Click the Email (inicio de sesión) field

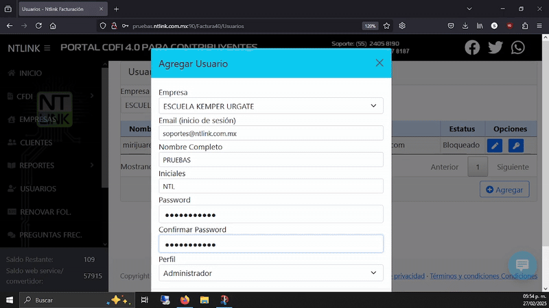[x=270, y=133]
